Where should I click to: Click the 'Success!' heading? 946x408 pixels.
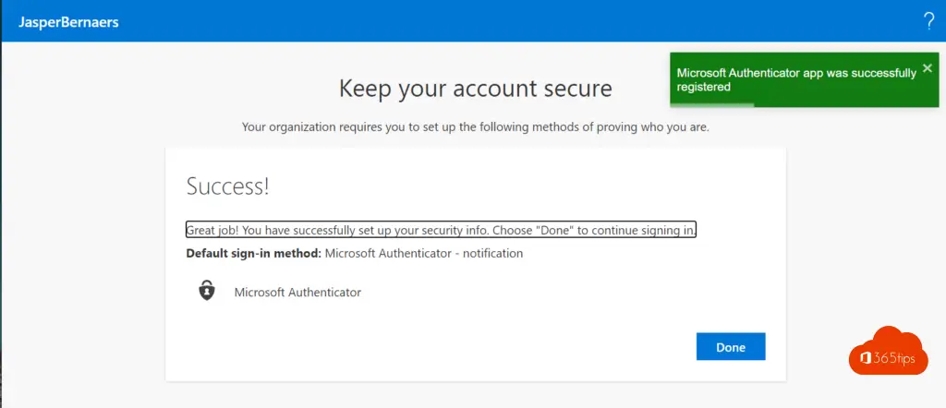227,186
